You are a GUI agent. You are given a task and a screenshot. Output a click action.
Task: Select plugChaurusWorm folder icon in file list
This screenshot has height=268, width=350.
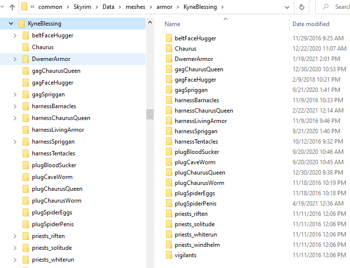point(169,183)
